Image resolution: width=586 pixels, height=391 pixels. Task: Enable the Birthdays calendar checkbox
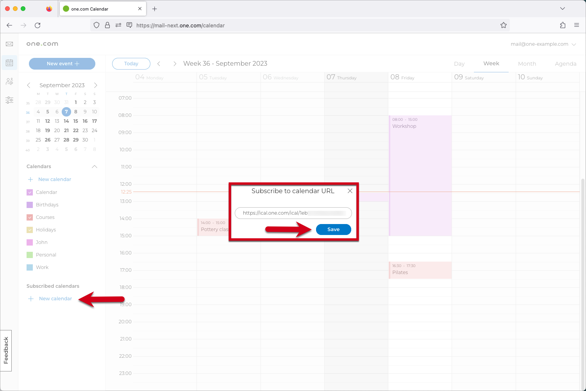(x=30, y=204)
